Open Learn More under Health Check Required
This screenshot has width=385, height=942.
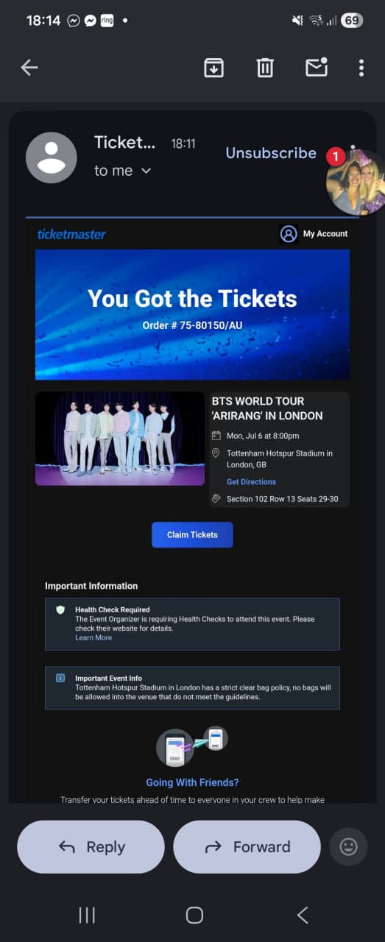(x=93, y=638)
